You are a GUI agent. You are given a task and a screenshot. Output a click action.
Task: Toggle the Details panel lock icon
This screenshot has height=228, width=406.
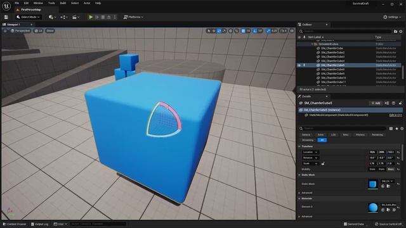coord(400,103)
